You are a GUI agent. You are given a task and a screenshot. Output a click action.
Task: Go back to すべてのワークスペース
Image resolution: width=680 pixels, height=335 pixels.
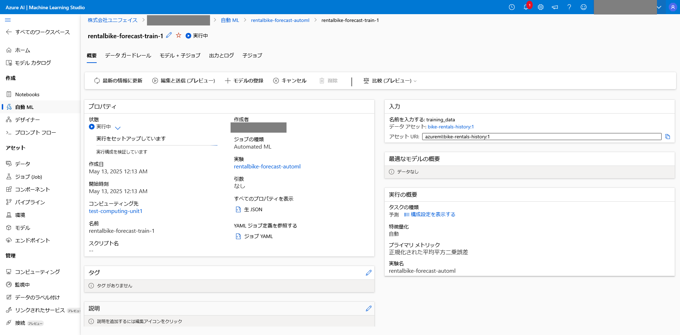pyautogui.click(x=38, y=32)
